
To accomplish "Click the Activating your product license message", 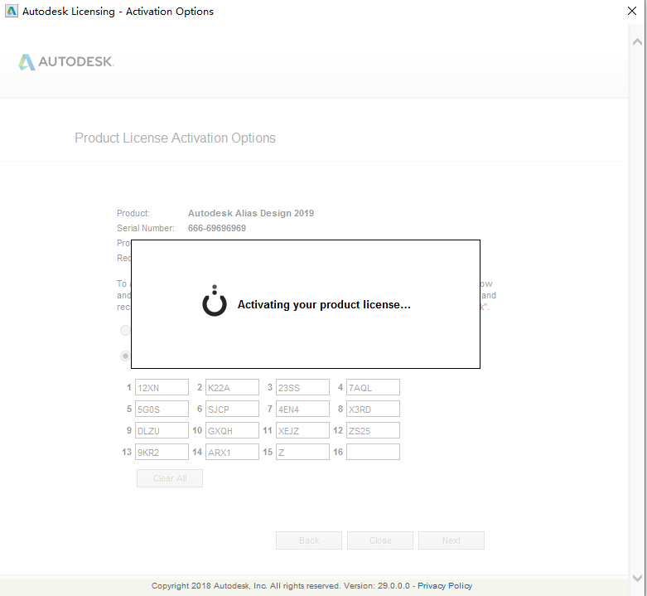I will (324, 304).
